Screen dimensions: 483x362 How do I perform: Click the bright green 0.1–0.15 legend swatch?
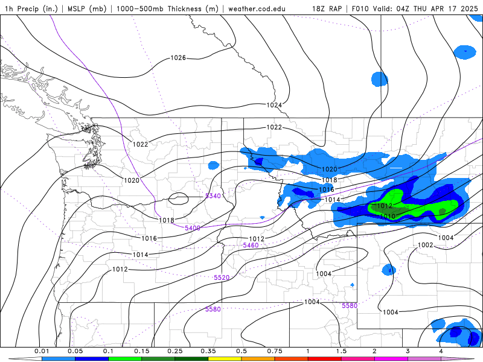(x=125, y=359)
